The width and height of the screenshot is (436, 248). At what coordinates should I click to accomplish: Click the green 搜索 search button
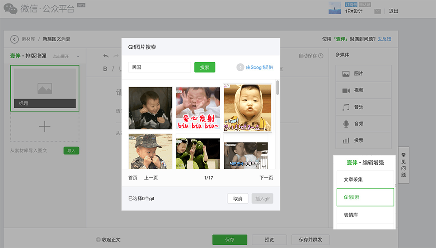coord(205,67)
